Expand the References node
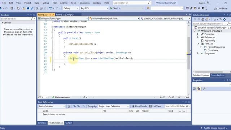 [198, 37]
